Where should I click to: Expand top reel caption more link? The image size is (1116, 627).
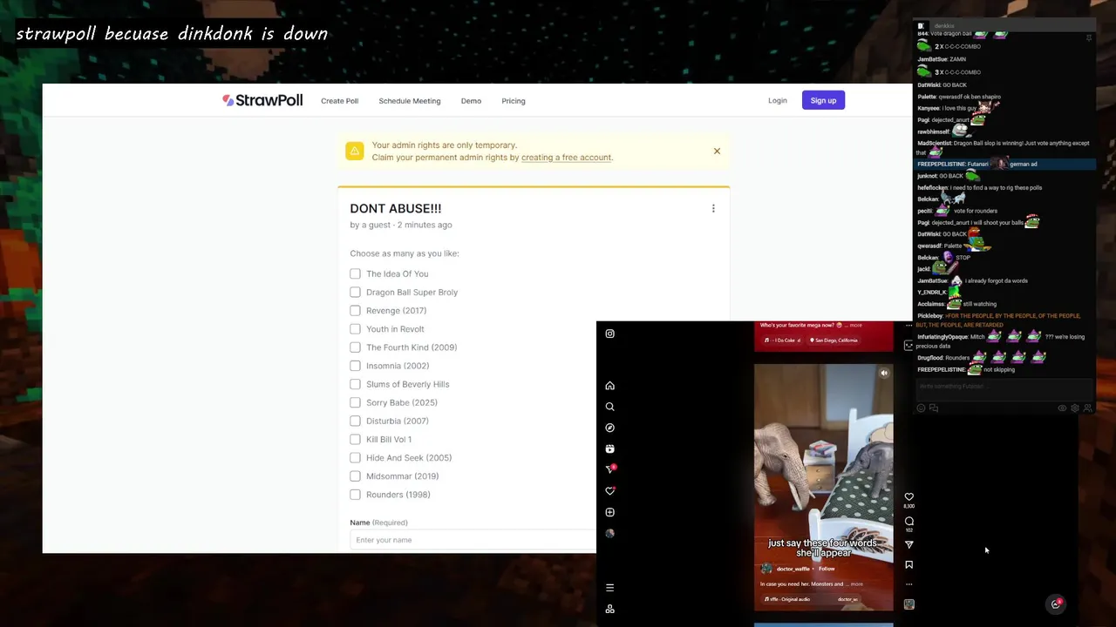point(855,326)
